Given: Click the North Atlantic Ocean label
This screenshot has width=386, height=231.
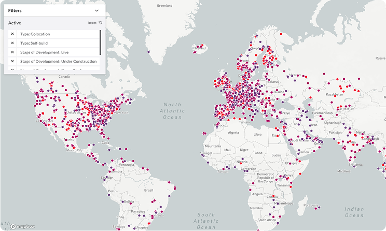Looking at the screenshot, I should tap(172, 111).
